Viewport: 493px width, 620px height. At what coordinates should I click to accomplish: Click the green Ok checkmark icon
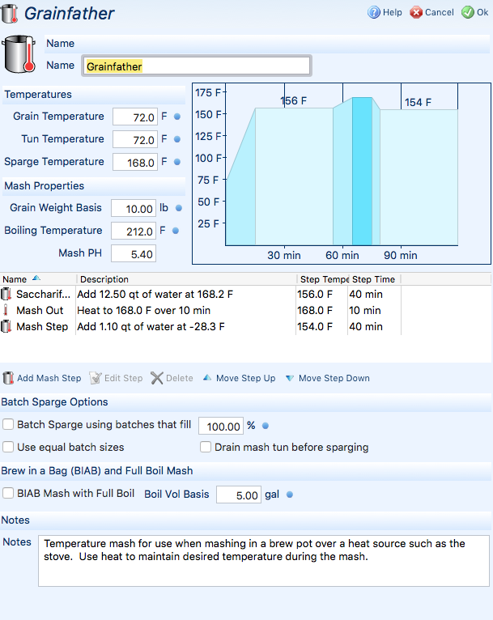point(468,12)
